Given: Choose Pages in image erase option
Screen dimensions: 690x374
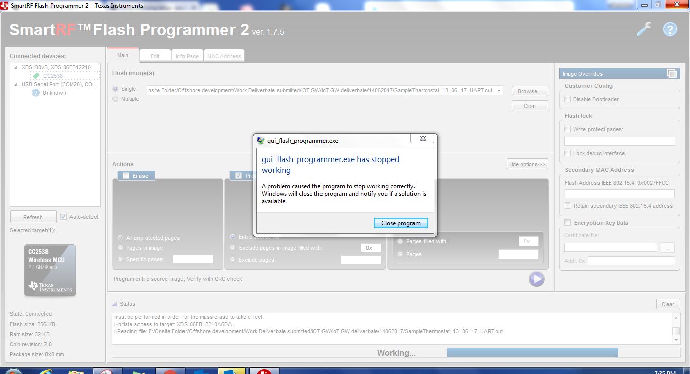Looking at the screenshot, I should coord(120,248).
